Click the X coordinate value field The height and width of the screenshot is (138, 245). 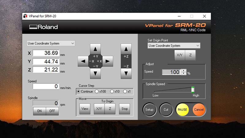46,53
